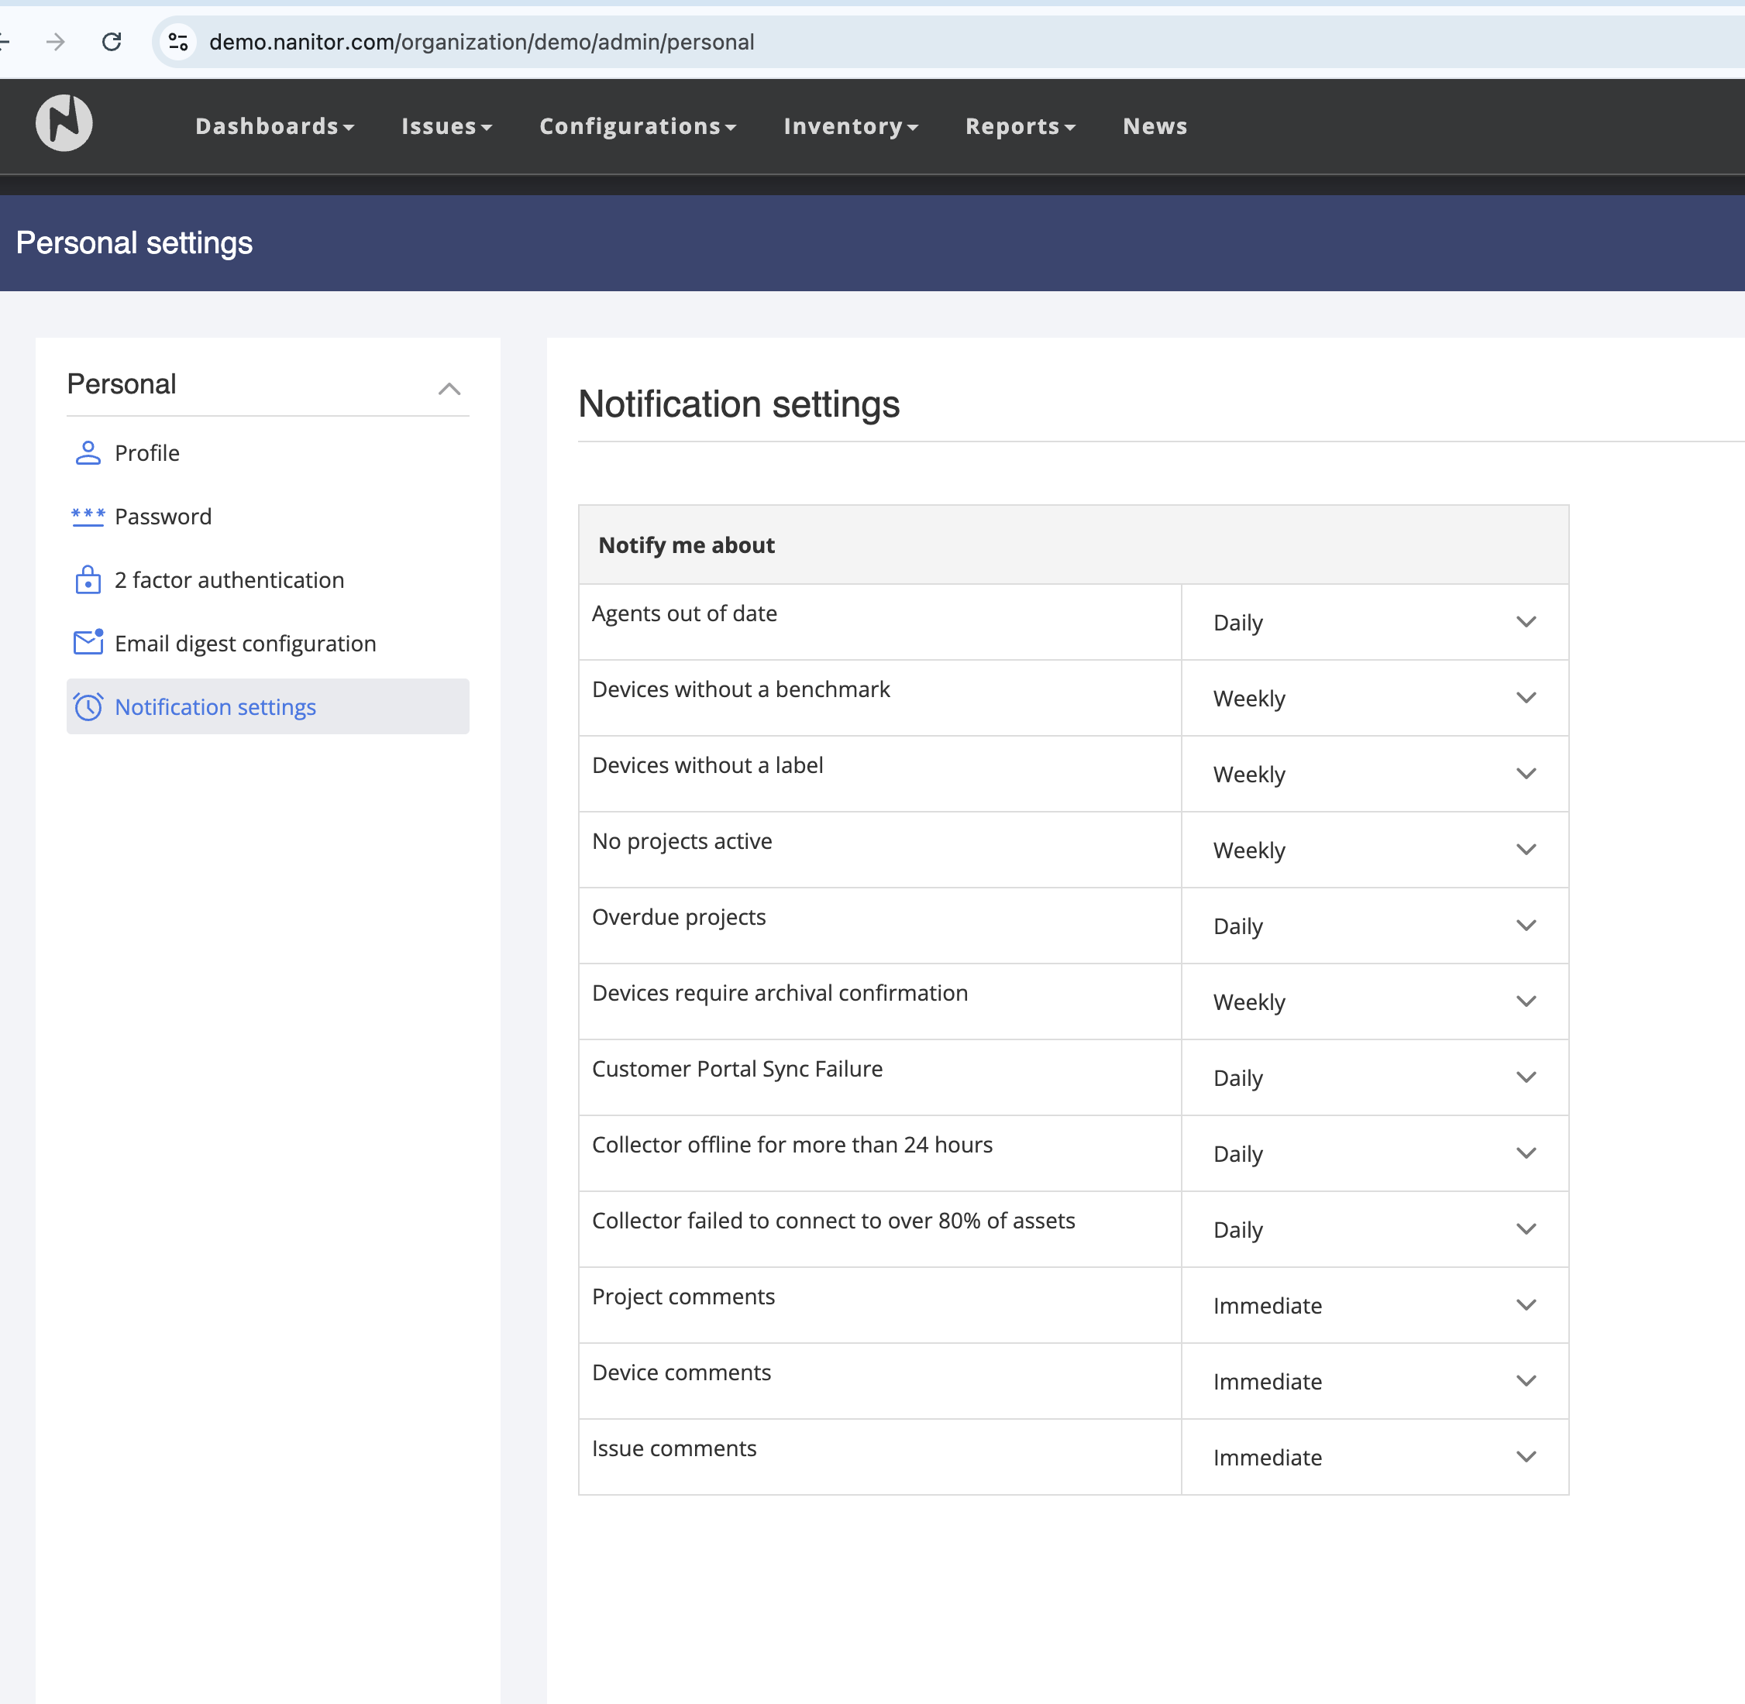Click the Email digest envelope icon
The image size is (1745, 1704).
point(88,643)
